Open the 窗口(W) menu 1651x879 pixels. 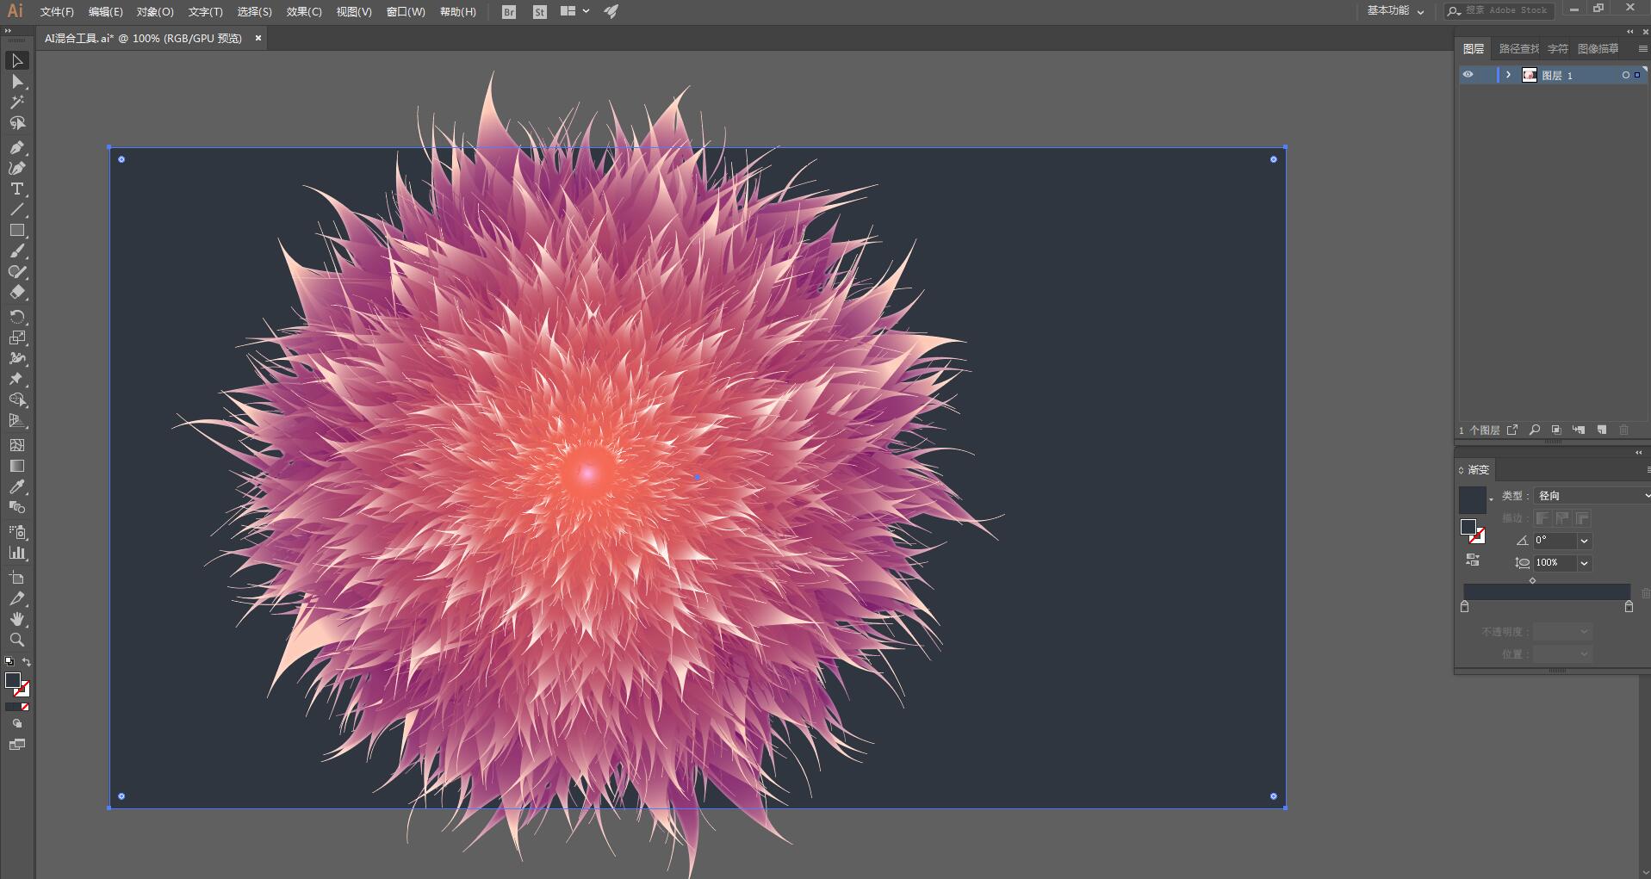click(x=406, y=12)
